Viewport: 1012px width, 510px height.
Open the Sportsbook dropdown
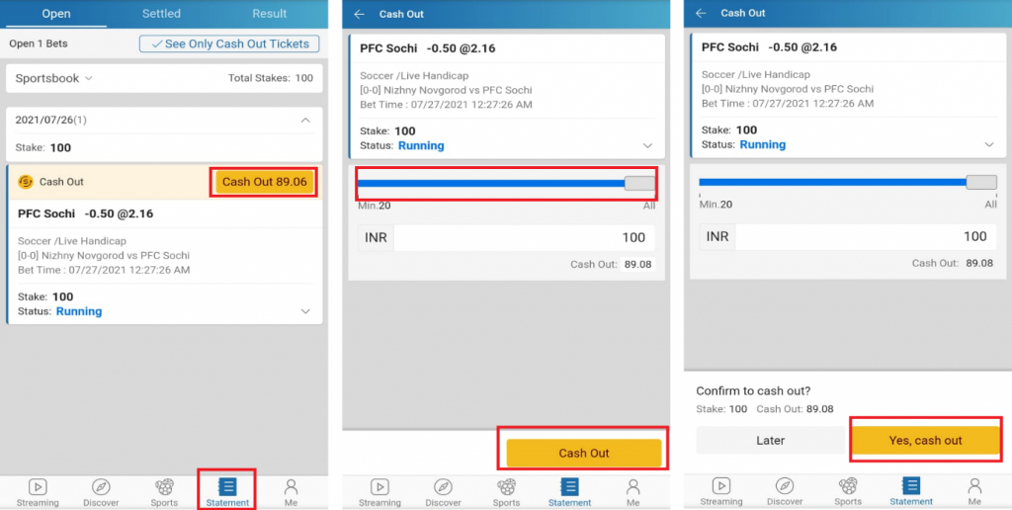click(54, 78)
